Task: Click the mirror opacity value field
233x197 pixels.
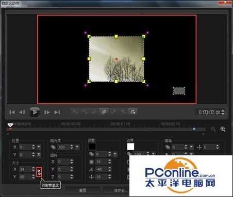Action: click(178, 147)
